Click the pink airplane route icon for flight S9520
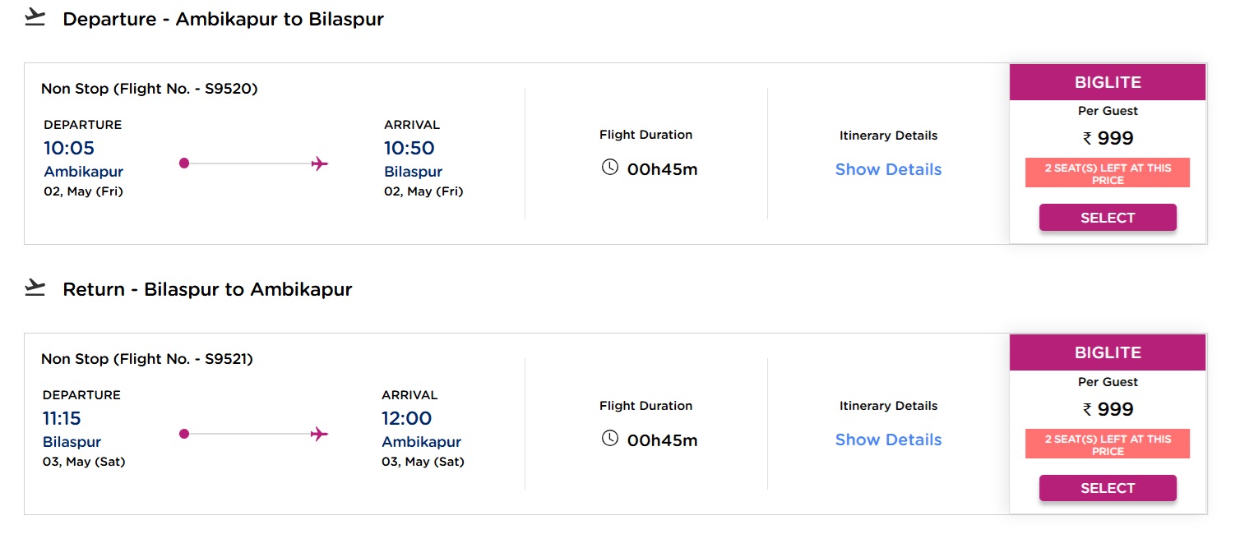 tap(320, 163)
